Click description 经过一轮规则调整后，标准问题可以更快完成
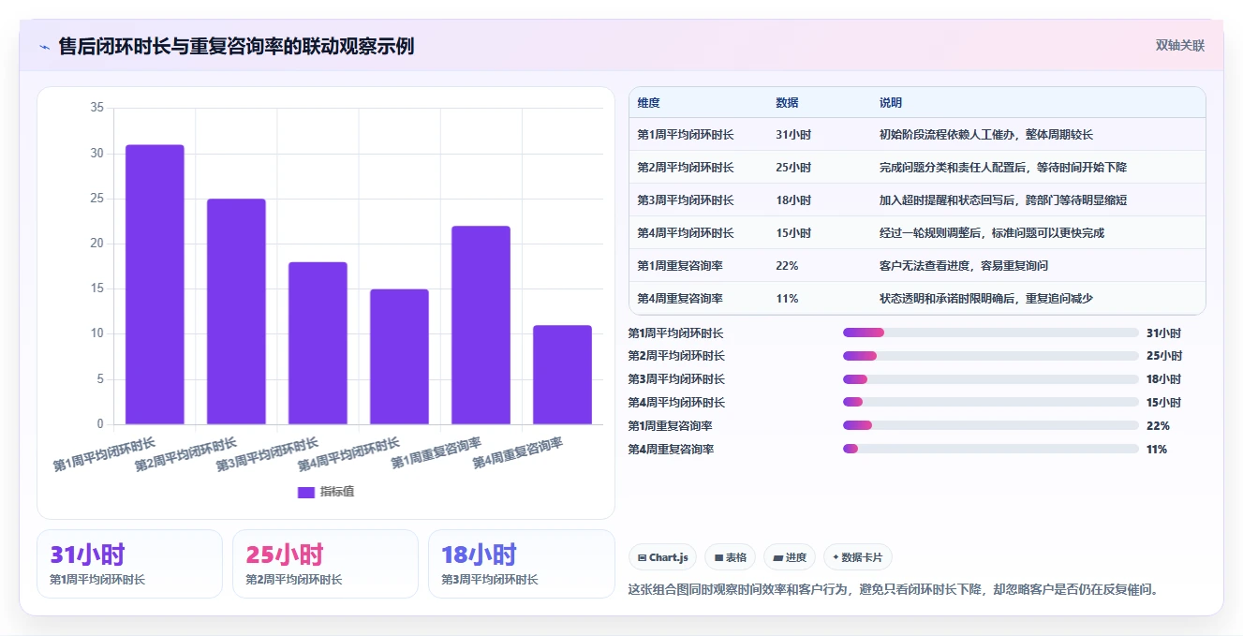 [x=992, y=233]
